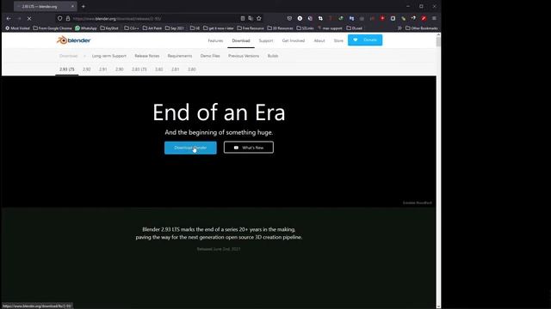
Task: Click the Download Blender button
Action: click(190, 148)
